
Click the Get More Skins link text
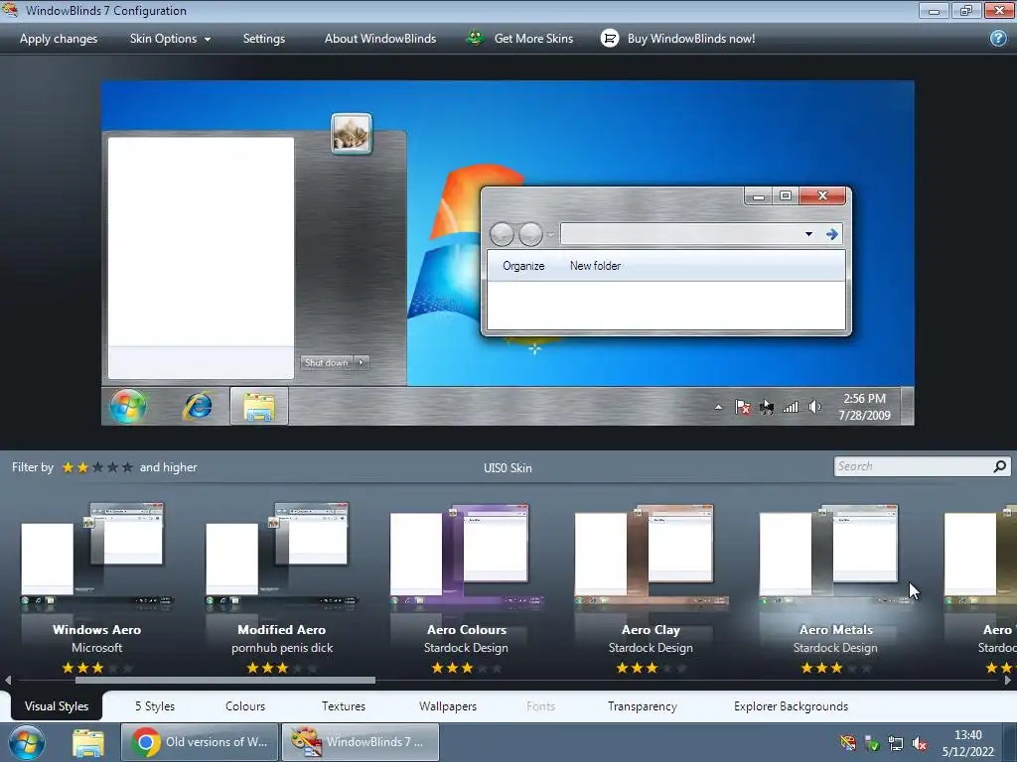pos(533,39)
